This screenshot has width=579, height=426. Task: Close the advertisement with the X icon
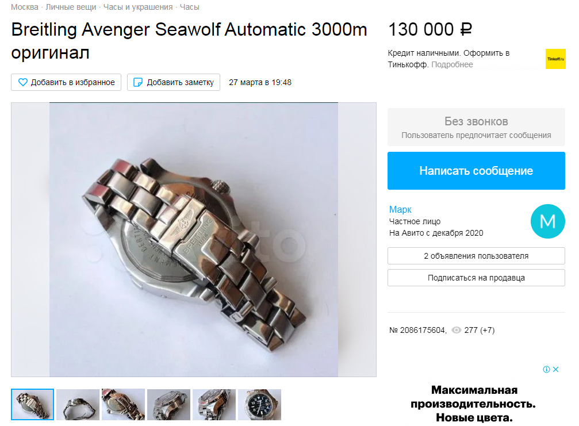pyautogui.click(x=556, y=369)
